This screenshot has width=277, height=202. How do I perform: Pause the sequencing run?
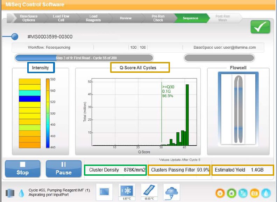point(64,169)
